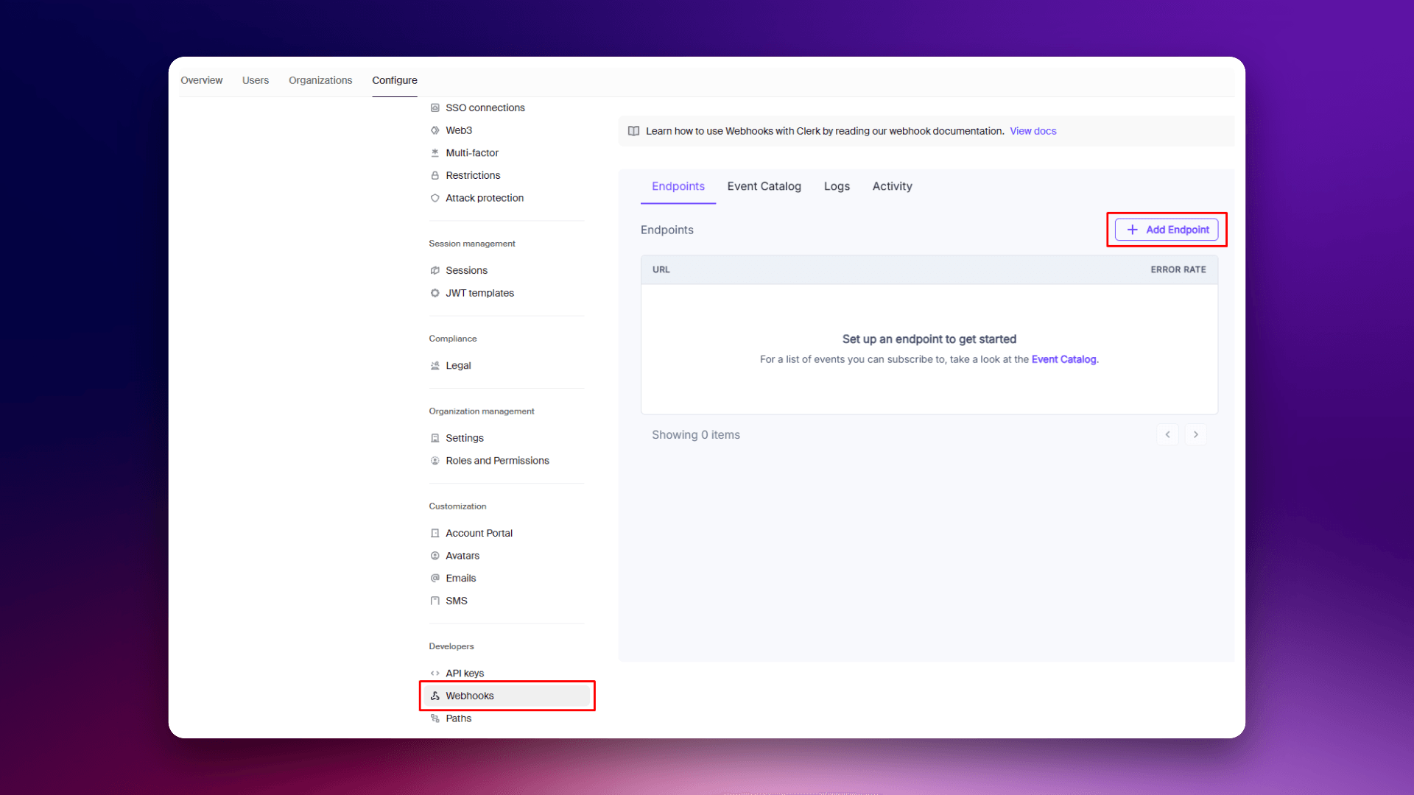Switch to the Event Catalog tab
Image resolution: width=1414 pixels, height=795 pixels.
tap(764, 186)
